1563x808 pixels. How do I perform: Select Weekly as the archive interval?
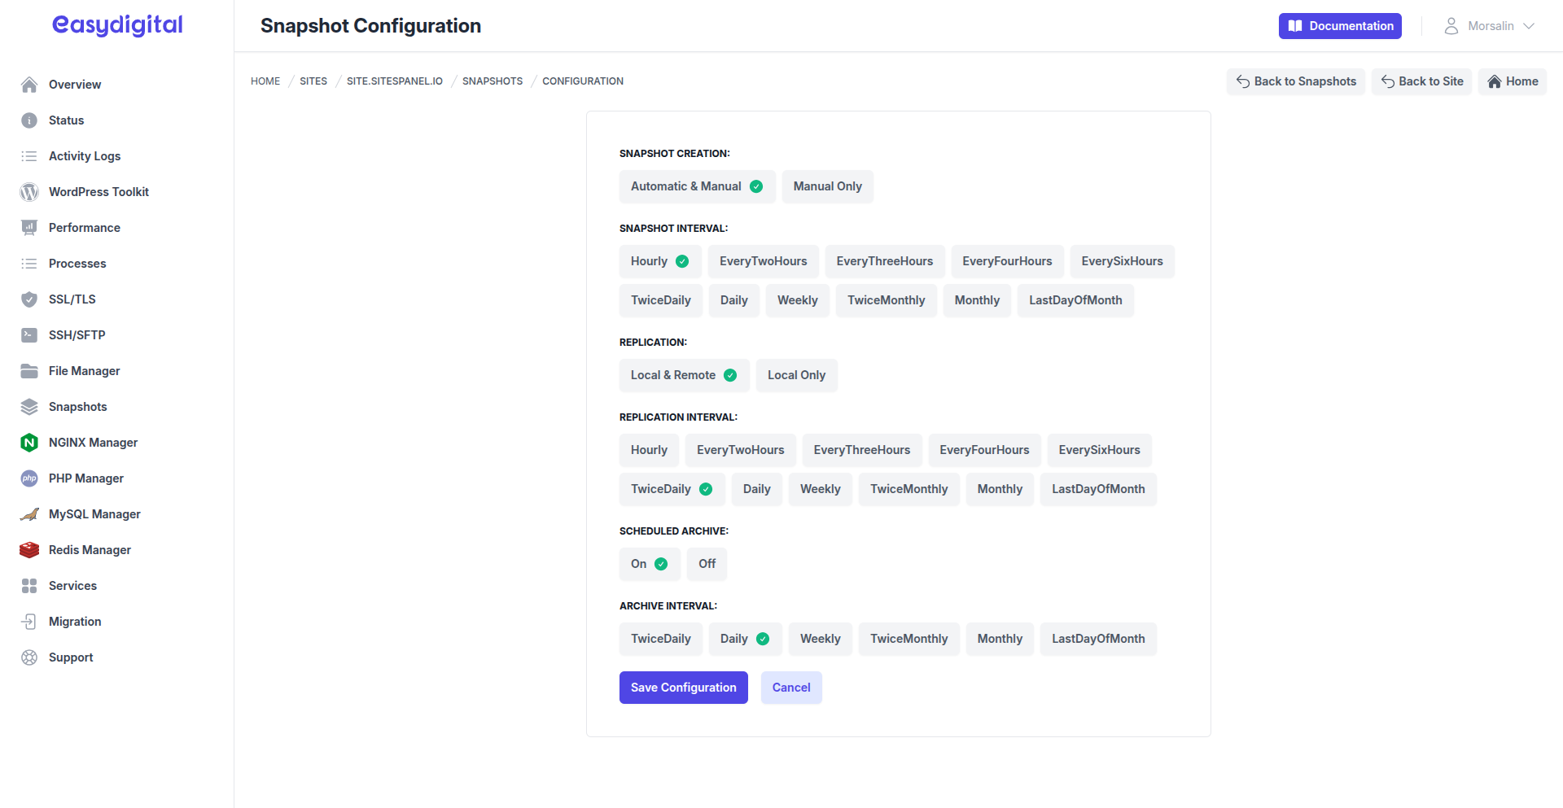point(820,639)
